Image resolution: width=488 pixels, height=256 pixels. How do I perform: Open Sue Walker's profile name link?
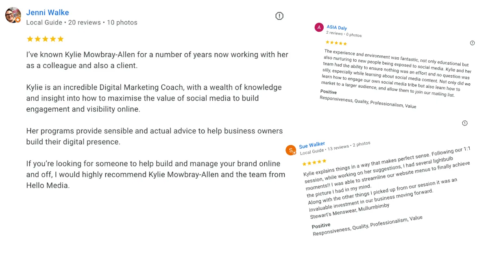[312, 145]
